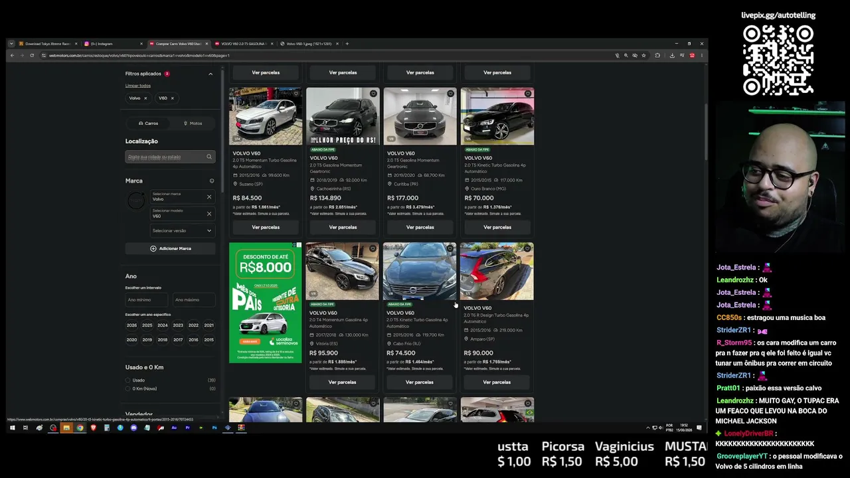Favorite the R$ 95.900 Vitória listing
The height and width of the screenshot is (478, 850).
tap(373, 248)
